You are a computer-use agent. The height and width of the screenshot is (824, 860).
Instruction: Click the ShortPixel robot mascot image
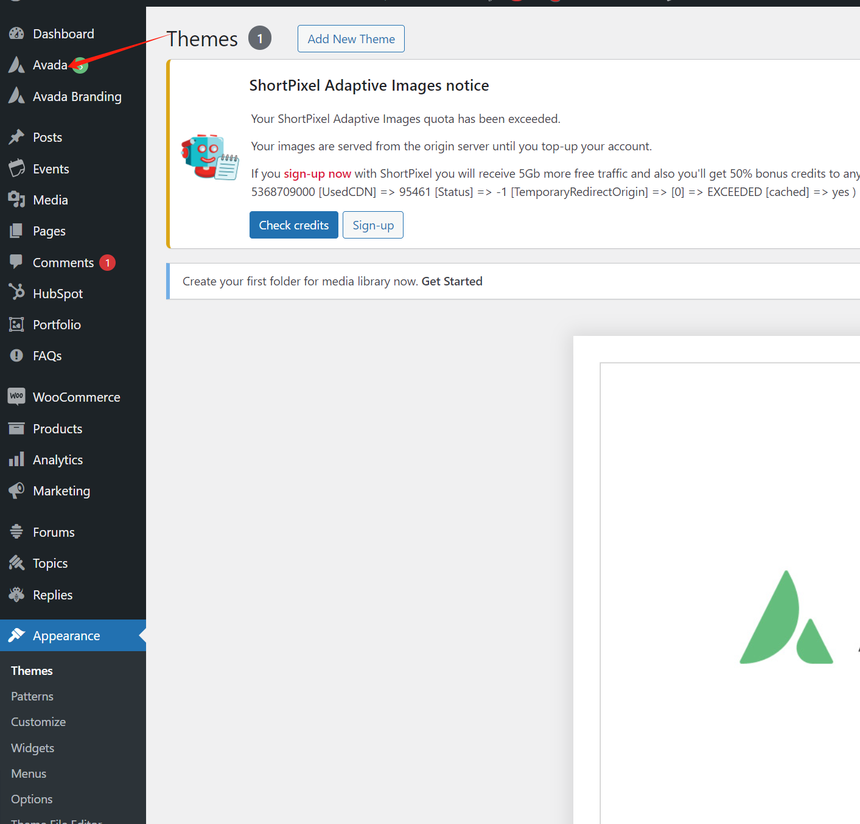click(x=210, y=157)
